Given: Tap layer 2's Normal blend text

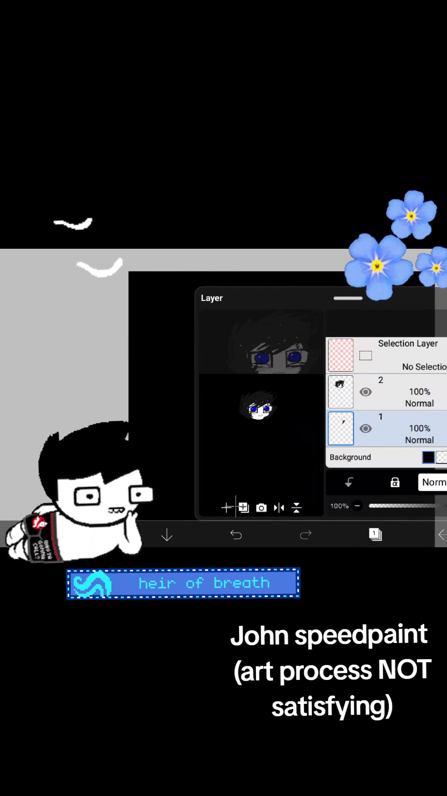Looking at the screenshot, I should pos(419,403).
